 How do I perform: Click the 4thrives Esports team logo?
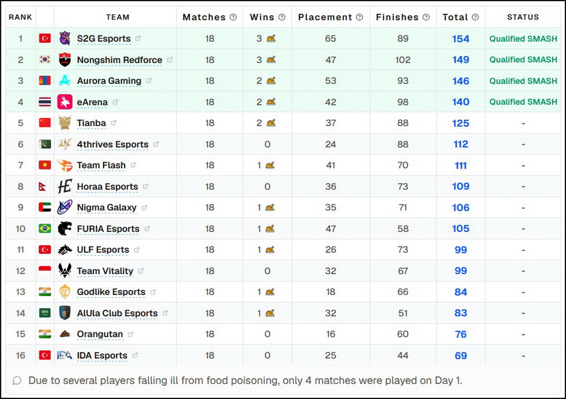pyautogui.click(x=65, y=144)
